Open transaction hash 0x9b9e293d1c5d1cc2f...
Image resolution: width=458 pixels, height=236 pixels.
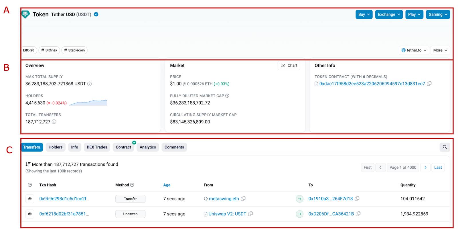tap(64, 198)
